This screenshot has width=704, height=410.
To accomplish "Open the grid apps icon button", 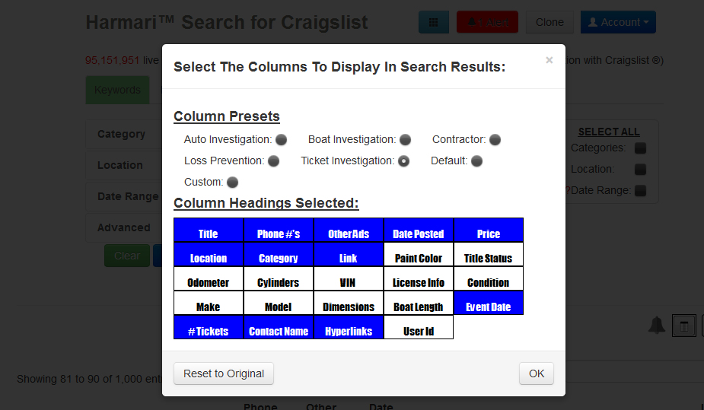I will tap(434, 22).
